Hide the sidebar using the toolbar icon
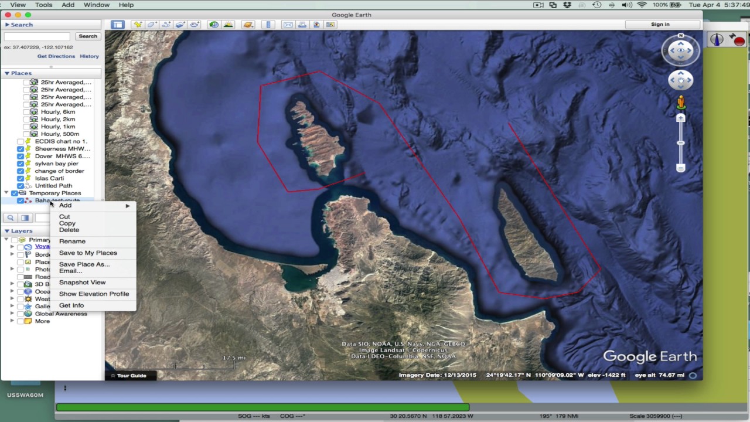This screenshot has height=422, width=750. pyautogui.click(x=118, y=25)
